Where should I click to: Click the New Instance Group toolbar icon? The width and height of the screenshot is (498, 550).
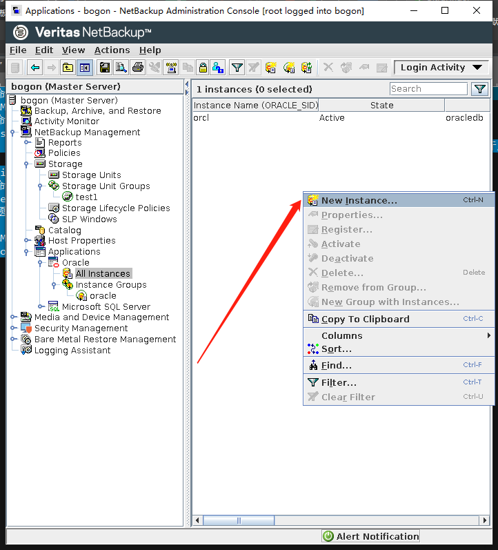289,68
